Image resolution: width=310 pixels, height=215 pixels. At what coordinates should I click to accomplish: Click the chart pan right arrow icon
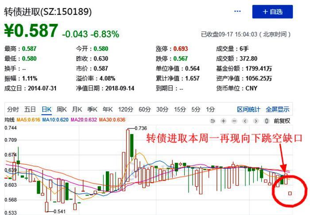pos(256,121)
